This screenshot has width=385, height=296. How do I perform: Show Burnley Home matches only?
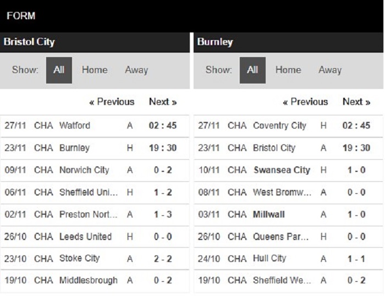[288, 70]
